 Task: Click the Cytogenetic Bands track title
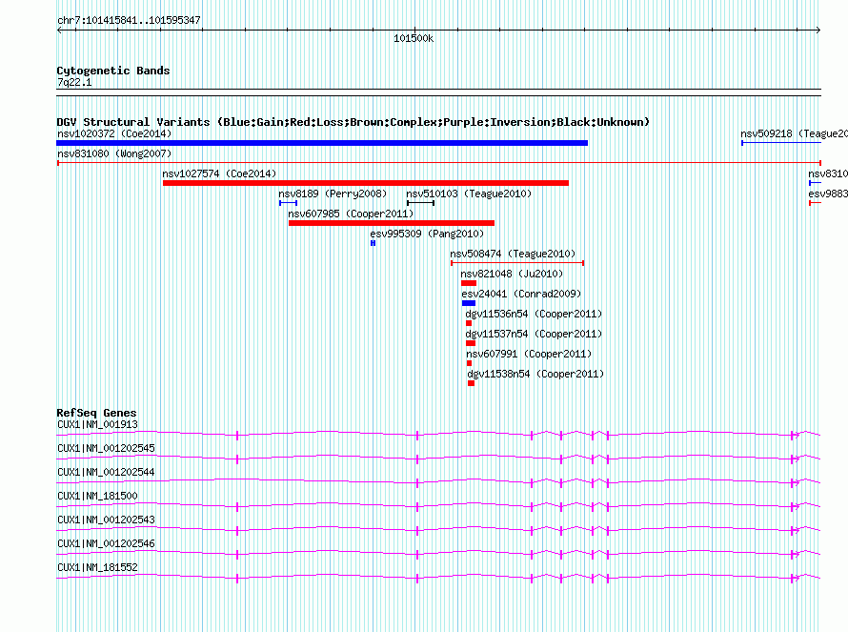[x=113, y=71]
